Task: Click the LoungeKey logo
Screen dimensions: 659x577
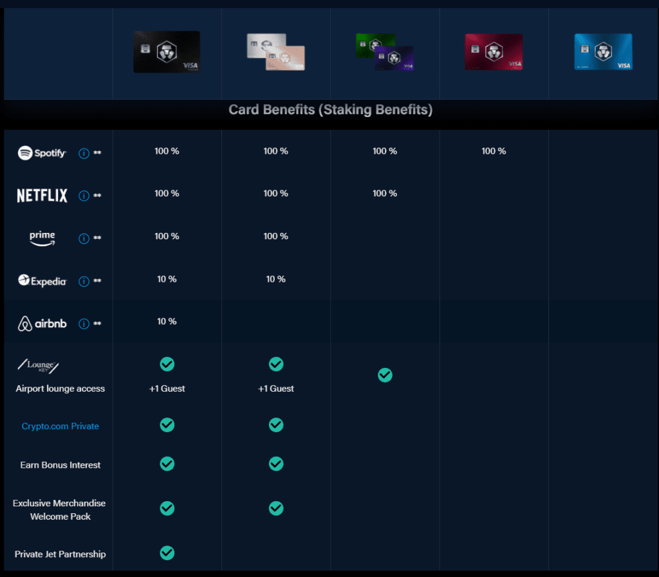Action: 38,366
